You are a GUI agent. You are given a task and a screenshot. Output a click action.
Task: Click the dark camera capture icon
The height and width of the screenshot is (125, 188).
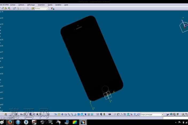pyautogui.click(x=109, y=114)
